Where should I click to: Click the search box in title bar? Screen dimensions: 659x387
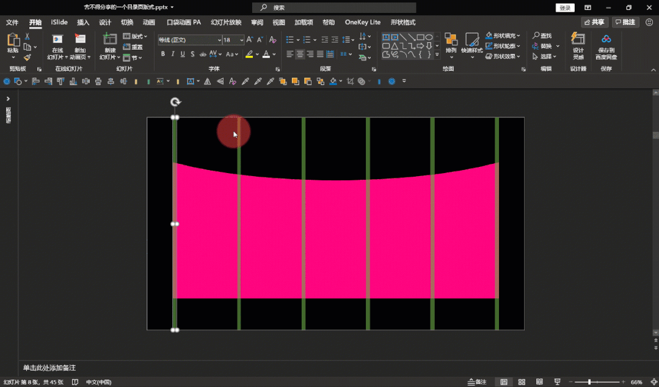(x=334, y=8)
